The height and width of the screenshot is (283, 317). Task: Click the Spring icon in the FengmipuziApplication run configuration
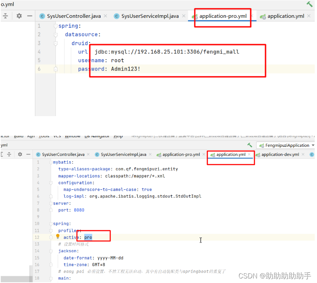tap(262, 145)
